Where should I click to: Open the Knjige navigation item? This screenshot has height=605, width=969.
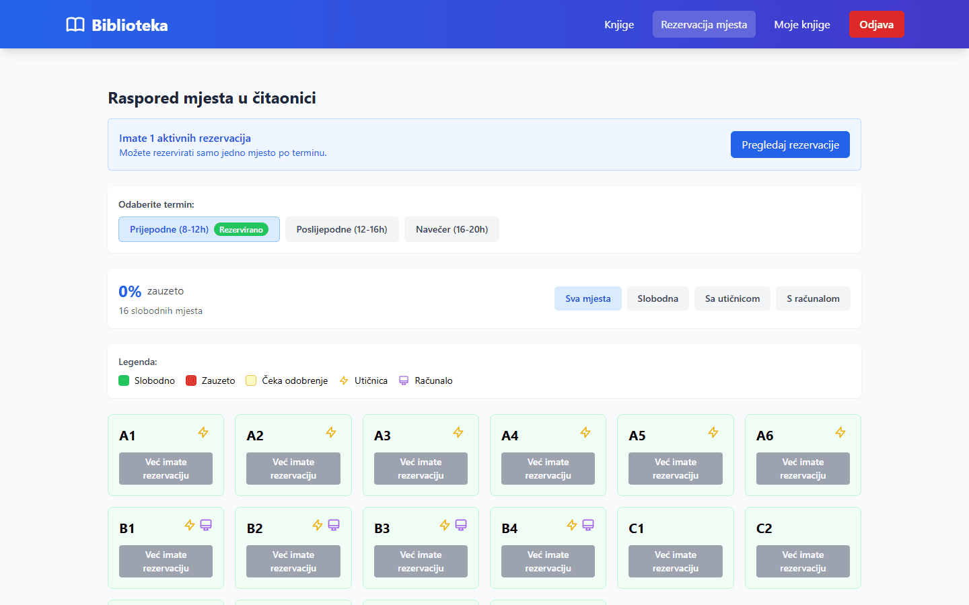tap(619, 24)
